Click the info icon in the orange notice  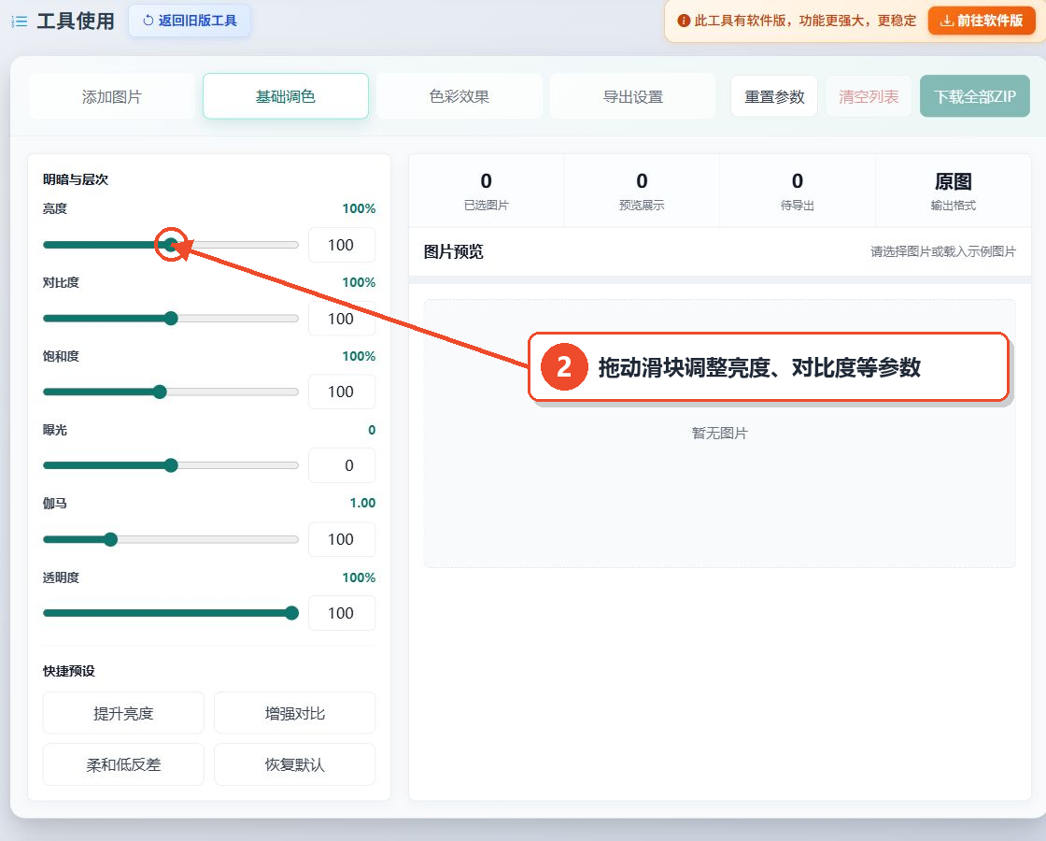point(683,21)
